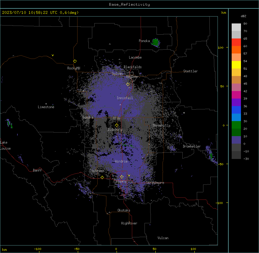This screenshot has height=253, width=259.
Task: Click the Stettler label
Action: tap(190, 71)
